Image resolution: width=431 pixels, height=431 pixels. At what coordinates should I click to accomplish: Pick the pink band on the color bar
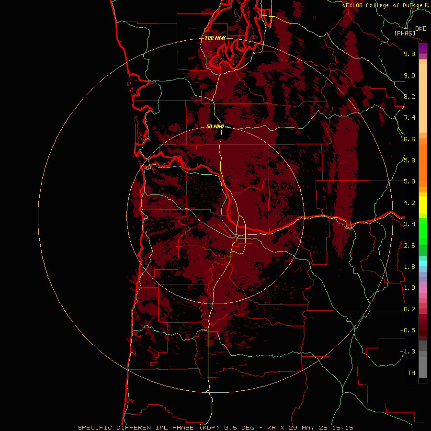[423, 290]
